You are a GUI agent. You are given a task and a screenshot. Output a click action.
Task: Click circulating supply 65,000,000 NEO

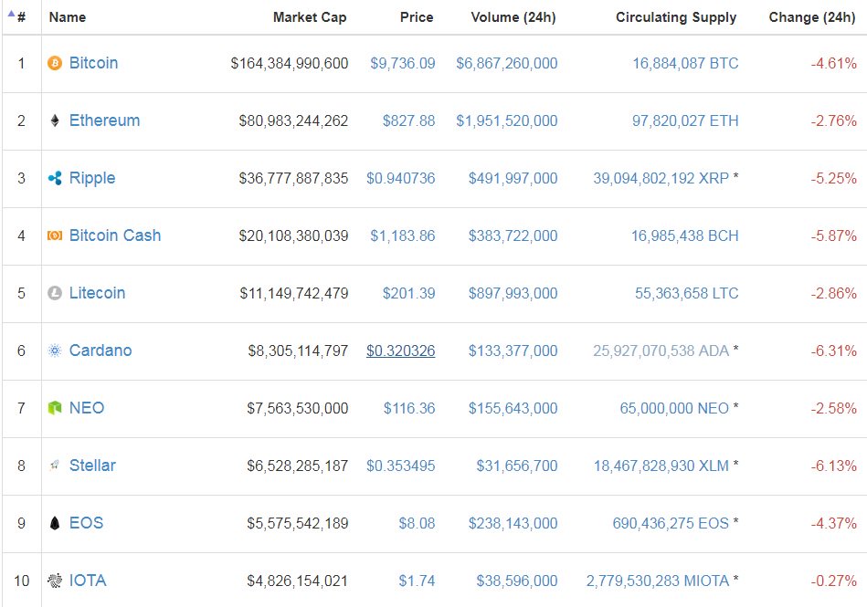674,408
